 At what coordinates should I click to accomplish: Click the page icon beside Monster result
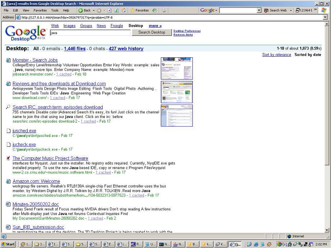[x=8, y=60]
